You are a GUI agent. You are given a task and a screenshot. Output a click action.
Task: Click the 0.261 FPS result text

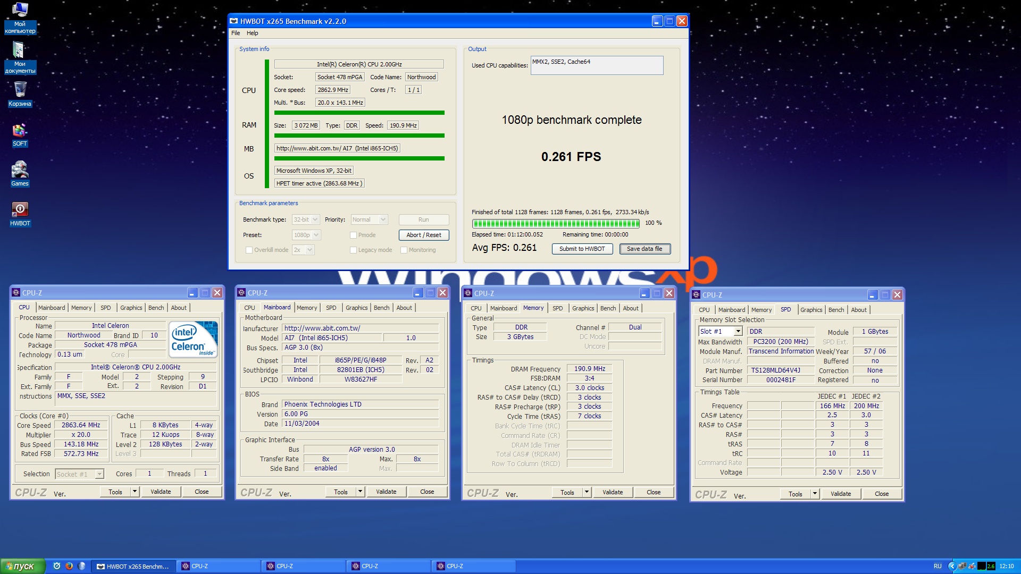571,157
